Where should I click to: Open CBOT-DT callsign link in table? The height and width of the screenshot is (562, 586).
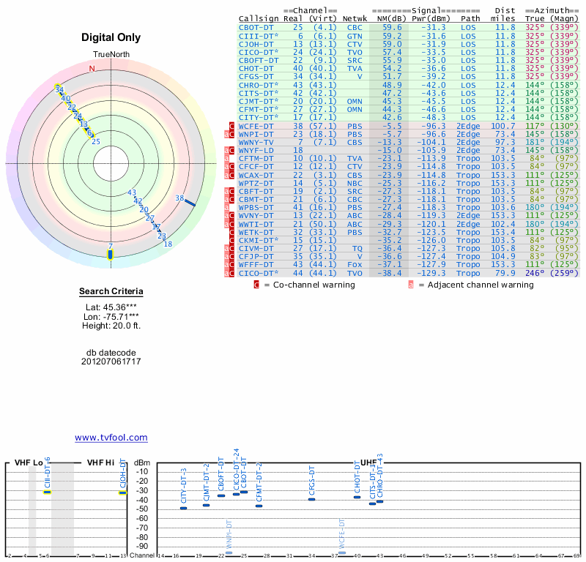point(256,27)
